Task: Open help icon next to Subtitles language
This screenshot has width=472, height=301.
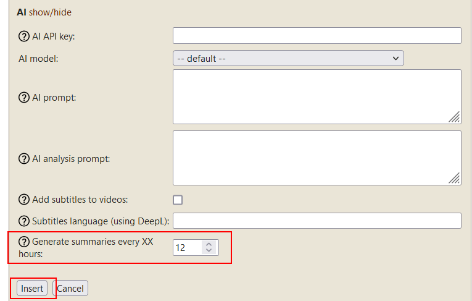Action: point(24,221)
